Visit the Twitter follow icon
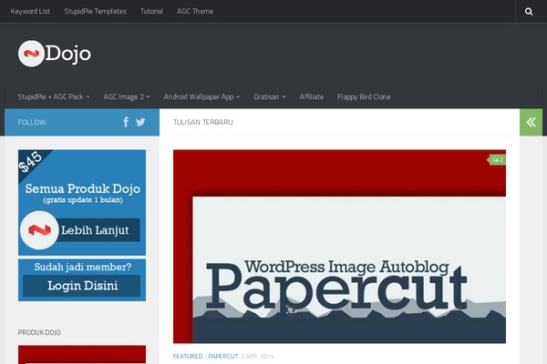This screenshot has width=547, height=364. click(x=140, y=122)
